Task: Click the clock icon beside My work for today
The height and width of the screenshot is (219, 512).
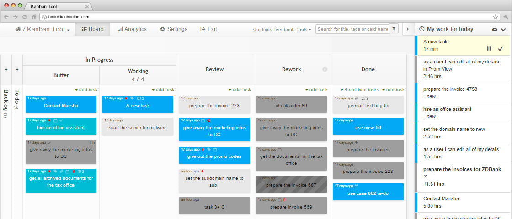Action: 421,29
